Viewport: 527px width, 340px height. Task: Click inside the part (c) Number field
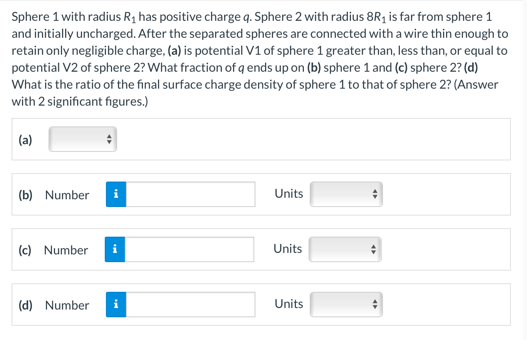pos(190,249)
